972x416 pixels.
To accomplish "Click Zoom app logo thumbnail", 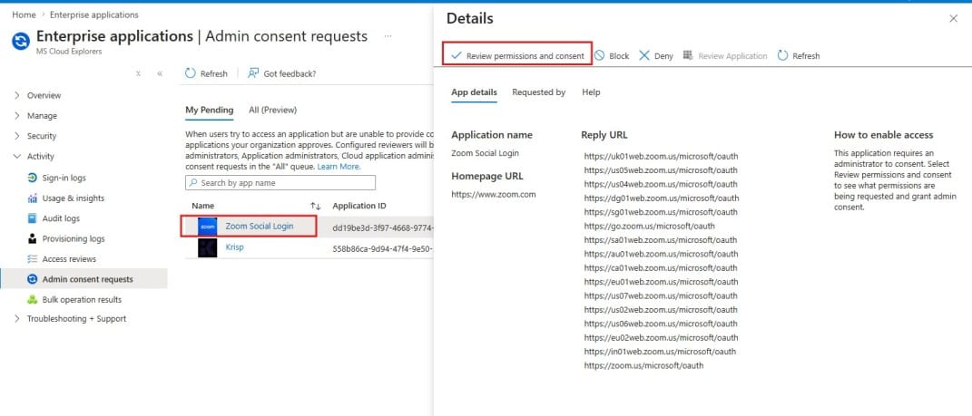I will 208,227.
